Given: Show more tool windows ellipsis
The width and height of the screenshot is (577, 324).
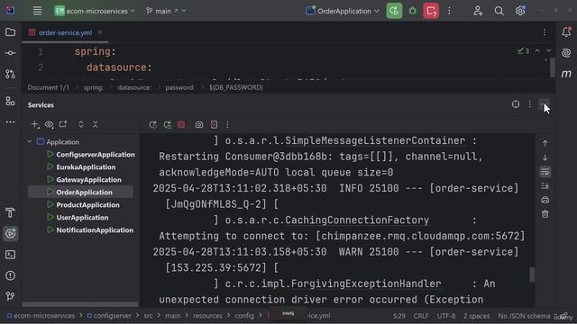Looking at the screenshot, I should 10,122.
